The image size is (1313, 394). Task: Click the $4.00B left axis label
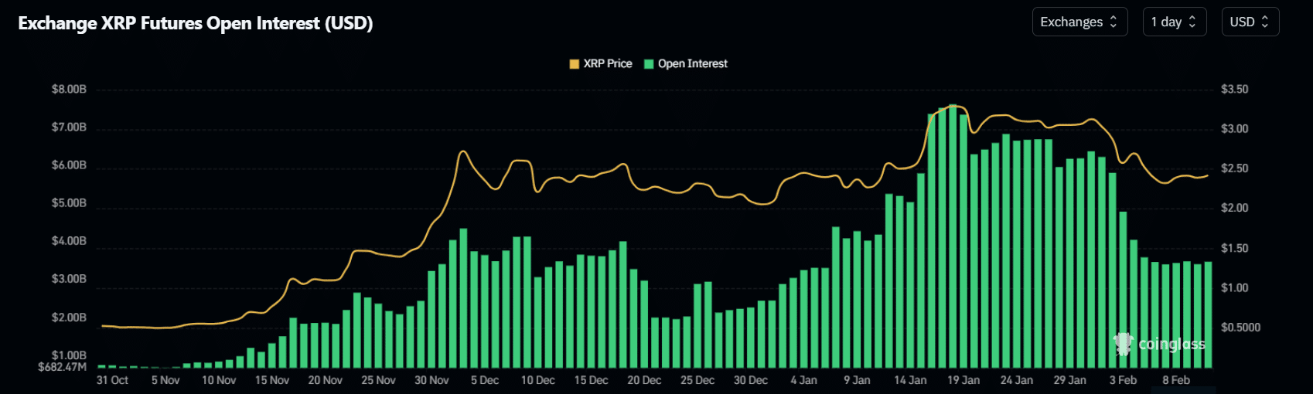[69, 241]
